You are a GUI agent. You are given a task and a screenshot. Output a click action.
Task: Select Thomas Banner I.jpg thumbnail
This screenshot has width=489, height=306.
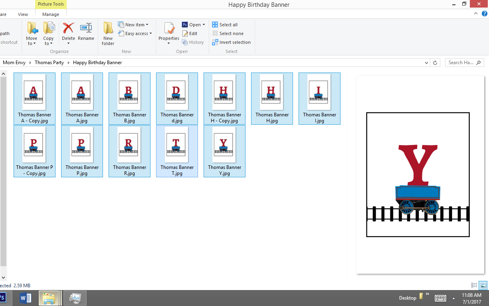(319, 98)
